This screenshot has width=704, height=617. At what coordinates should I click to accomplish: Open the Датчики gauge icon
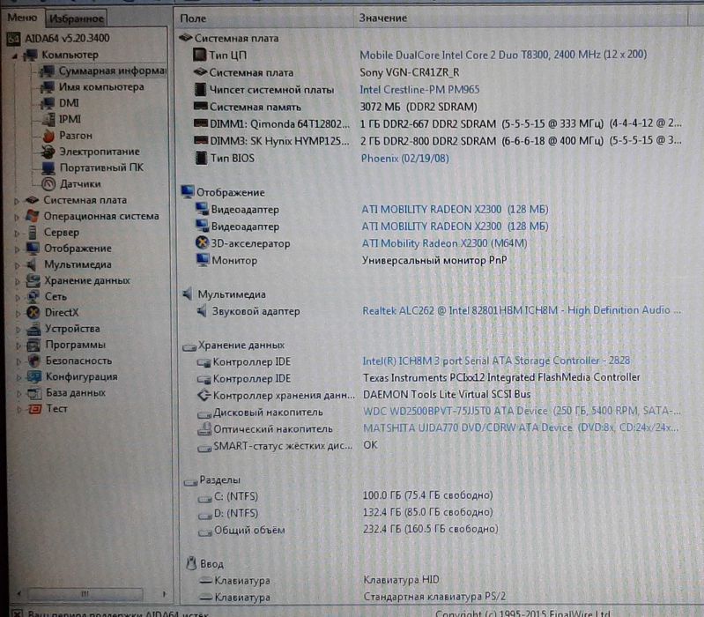(x=48, y=184)
